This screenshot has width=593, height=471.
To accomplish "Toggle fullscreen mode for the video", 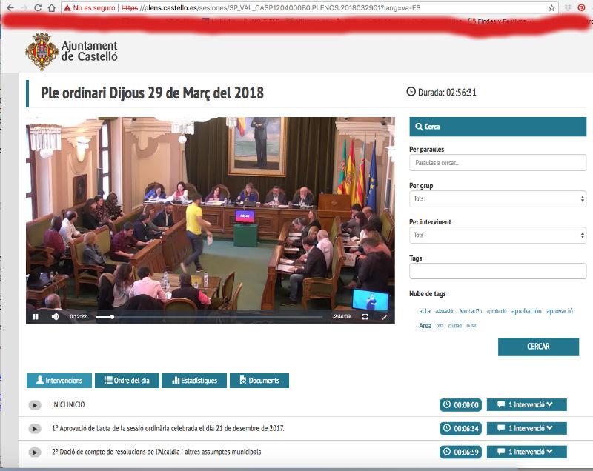I will pos(365,317).
